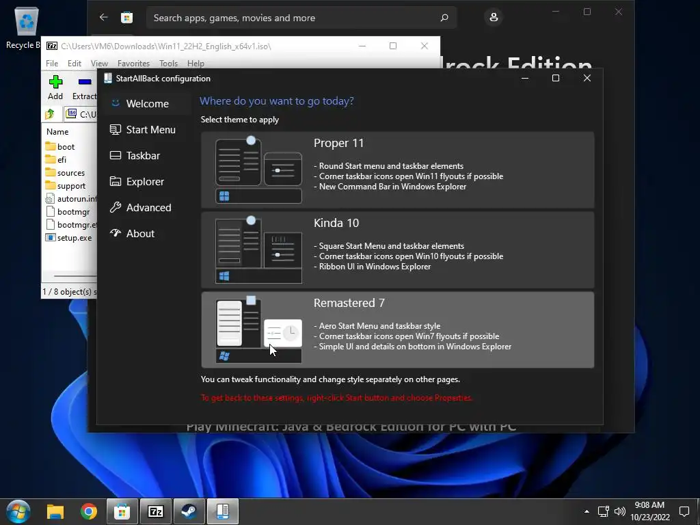Image resolution: width=700 pixels, height=525 pixels.
Task: Click the Taskbar sidebar icon
Action: (x=115, y=155)
